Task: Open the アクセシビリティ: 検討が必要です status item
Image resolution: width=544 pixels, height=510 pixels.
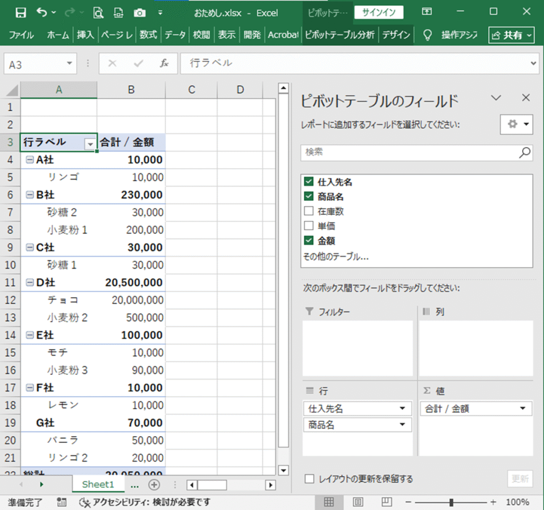Action: (144, 502)
